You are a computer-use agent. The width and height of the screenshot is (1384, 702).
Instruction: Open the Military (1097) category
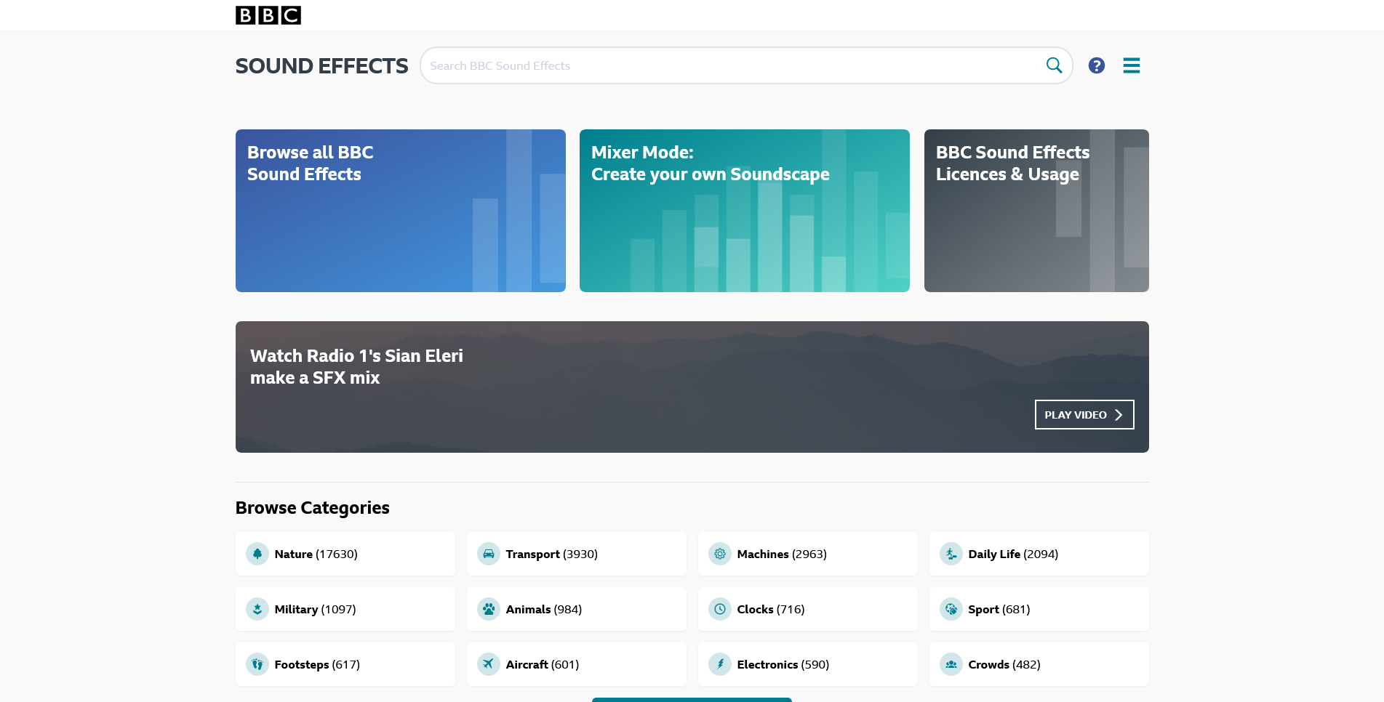click(345, 609)
